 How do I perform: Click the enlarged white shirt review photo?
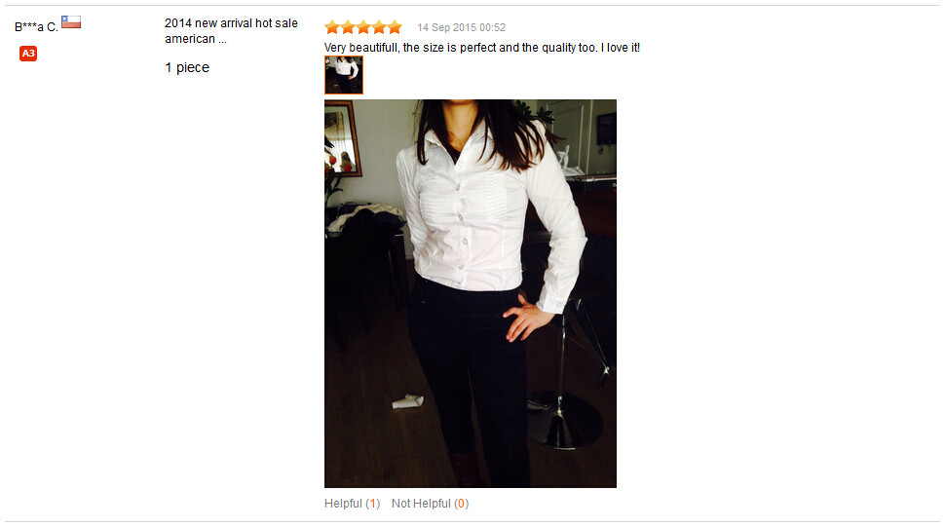tap(471, 293)
